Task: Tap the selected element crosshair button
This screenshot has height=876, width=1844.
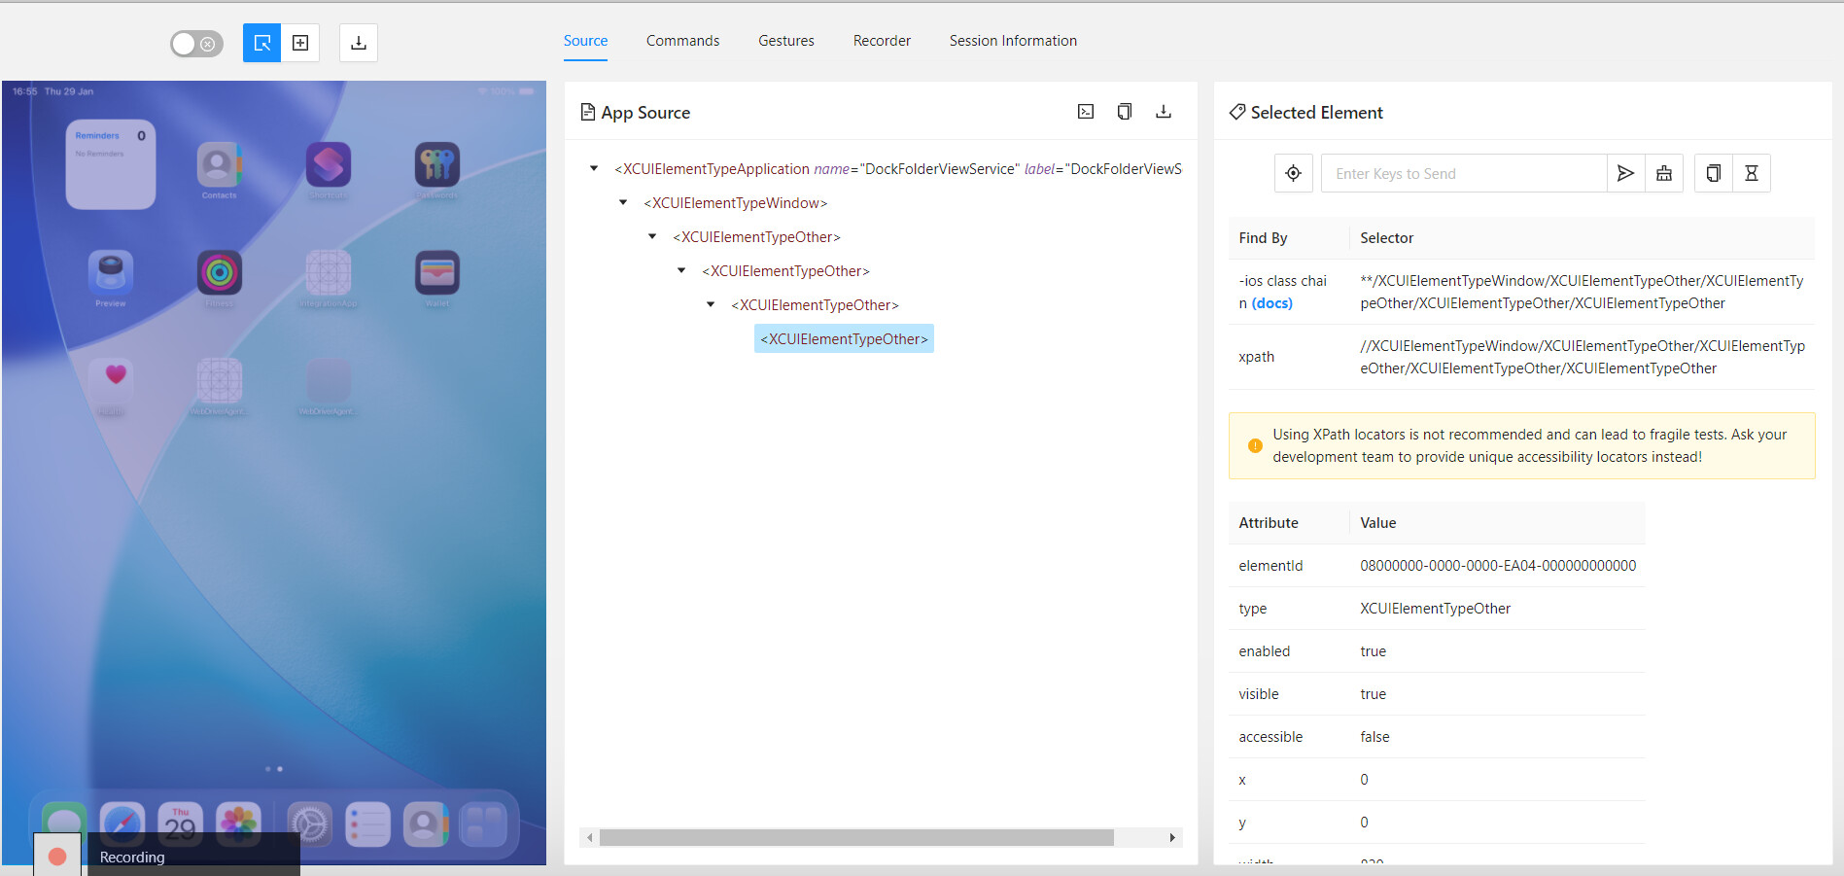Action: [x=1293, y=173]
